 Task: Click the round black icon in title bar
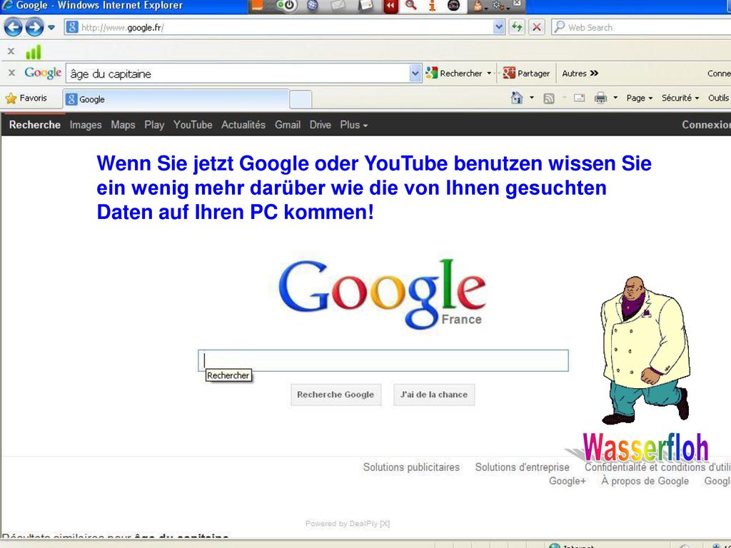[x=453, y=5]
